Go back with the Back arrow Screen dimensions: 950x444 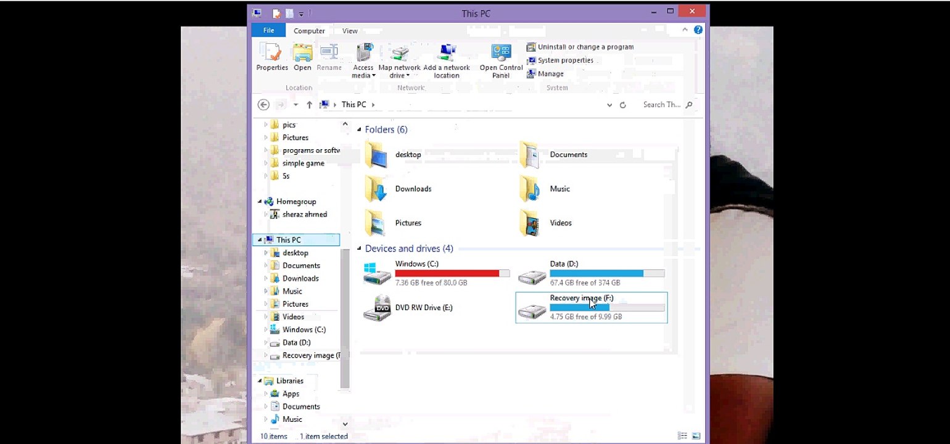click(263, 105)
